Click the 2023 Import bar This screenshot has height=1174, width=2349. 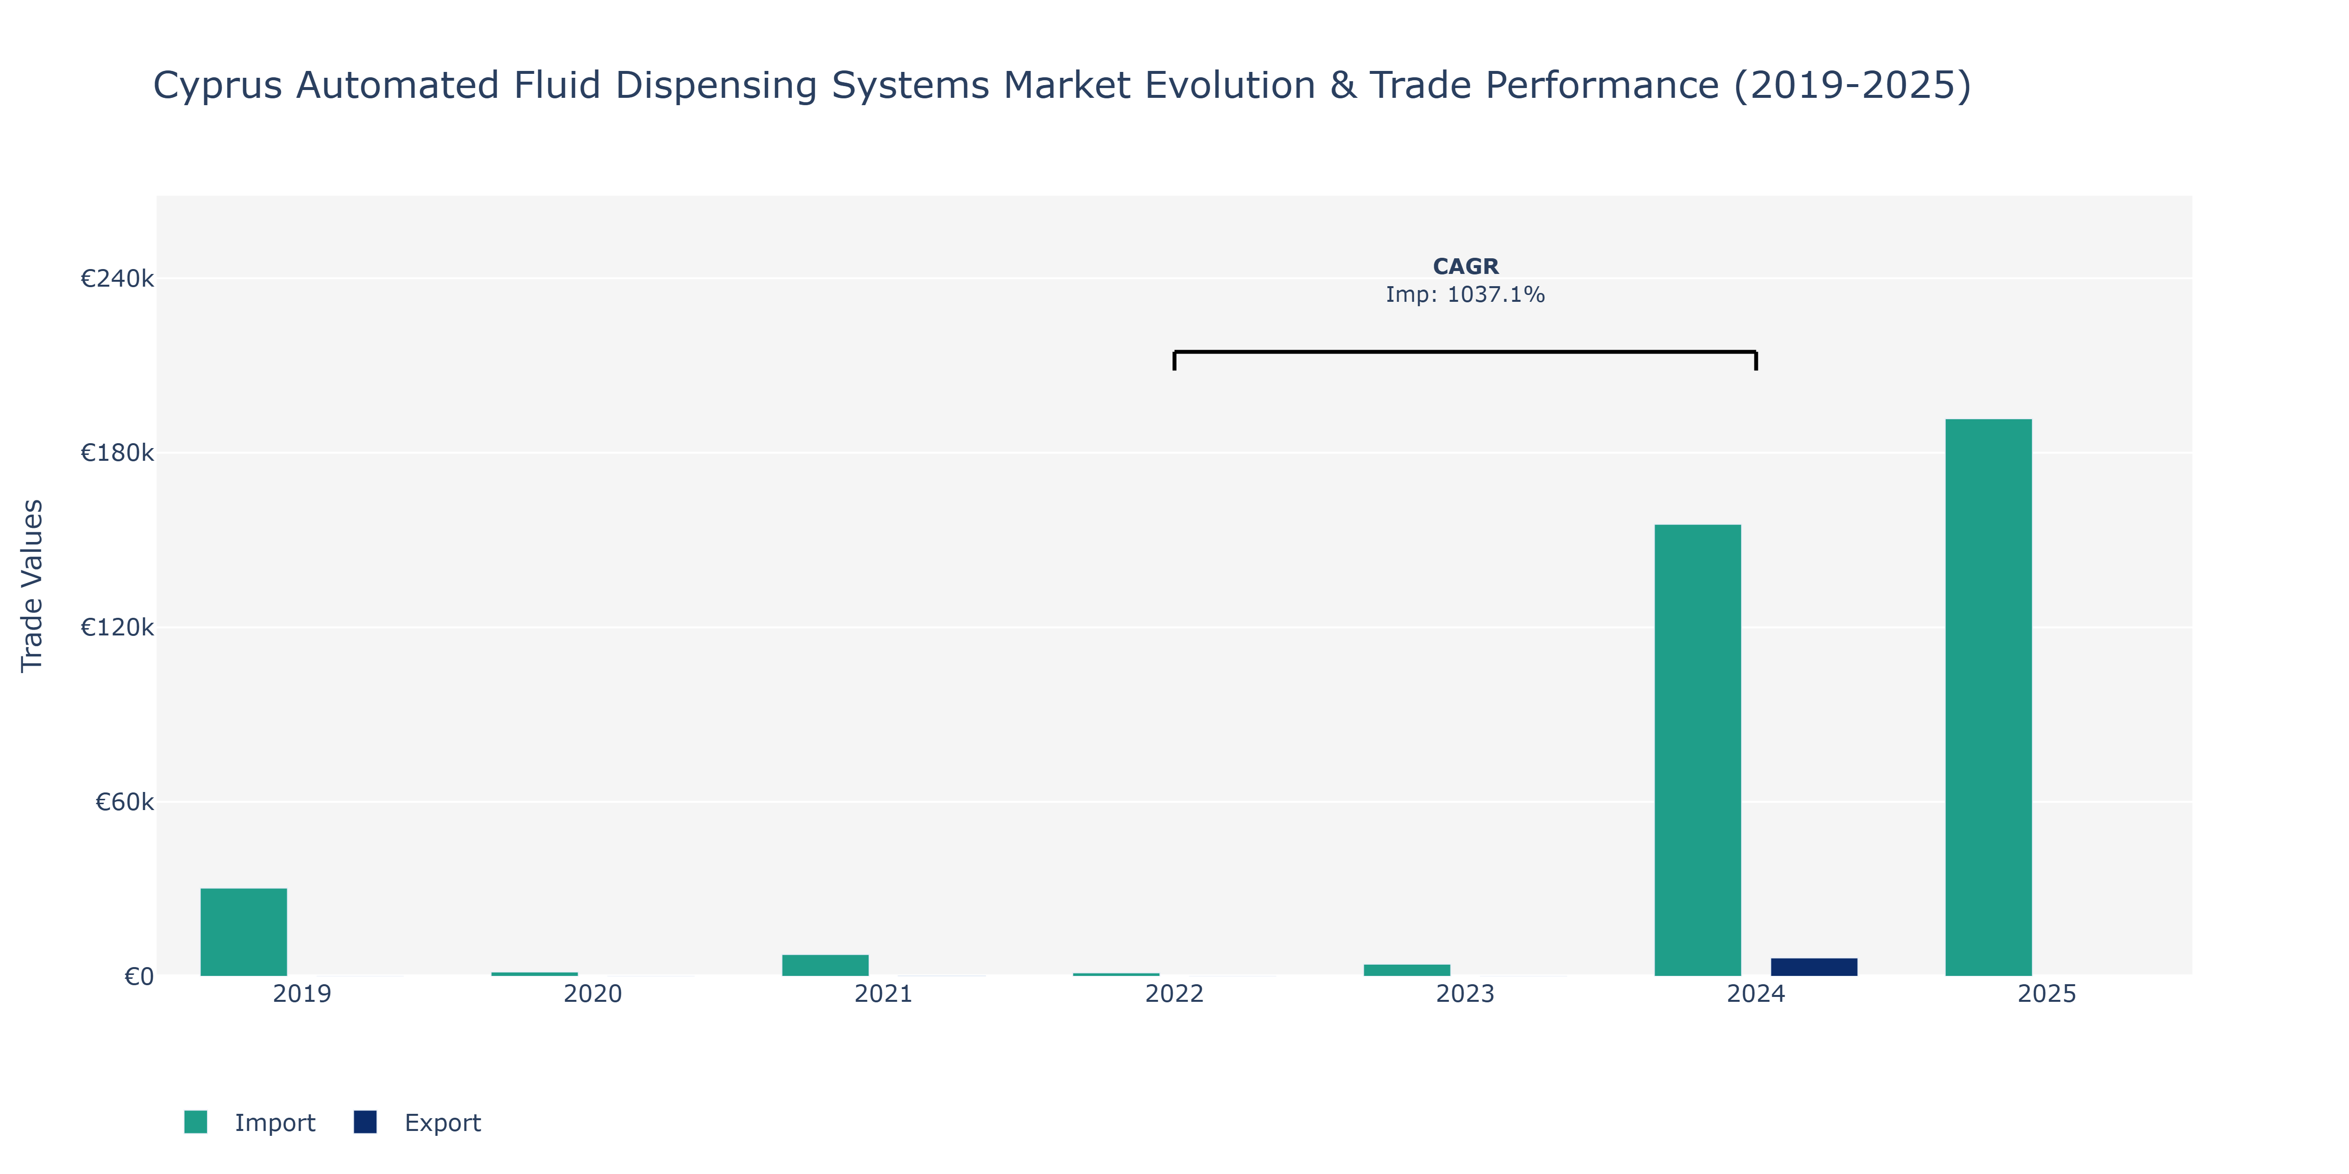pyautogui.click(x=1407, y=970)
